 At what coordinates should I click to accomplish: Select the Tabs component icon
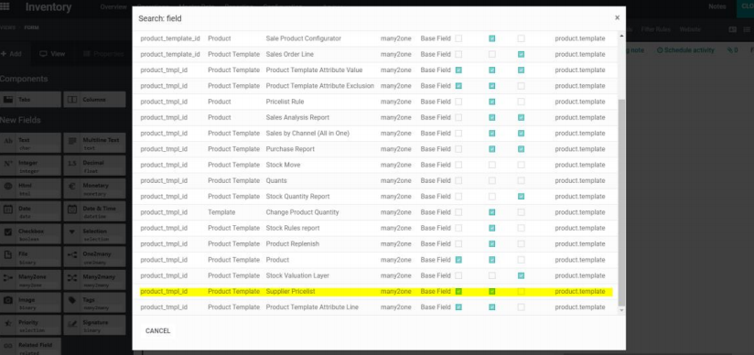click(x=8, y=100)
